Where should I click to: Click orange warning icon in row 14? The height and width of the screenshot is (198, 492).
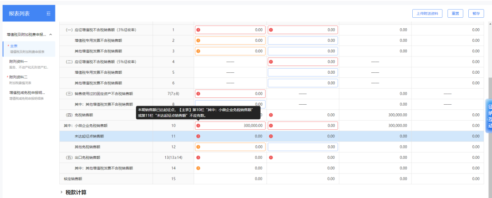(198, 168)
